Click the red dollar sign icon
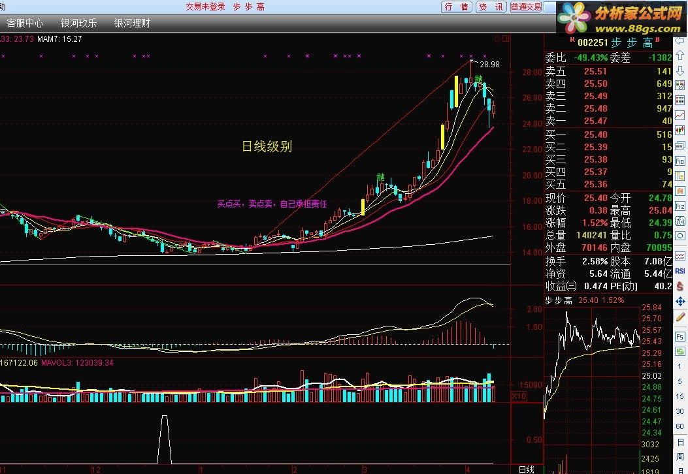688x474 pixels. pyautogui.click(x=680, y=287)
